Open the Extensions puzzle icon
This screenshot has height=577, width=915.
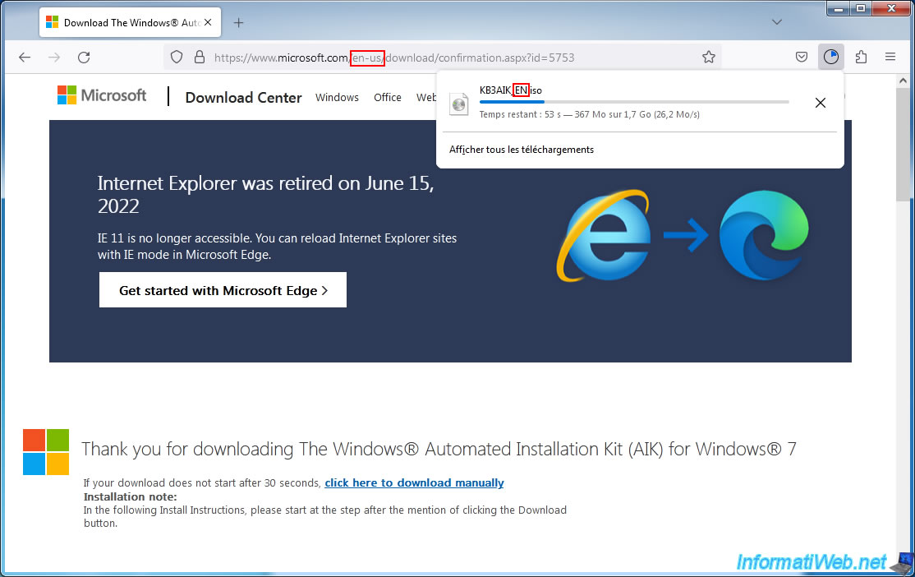pos(861,58)
